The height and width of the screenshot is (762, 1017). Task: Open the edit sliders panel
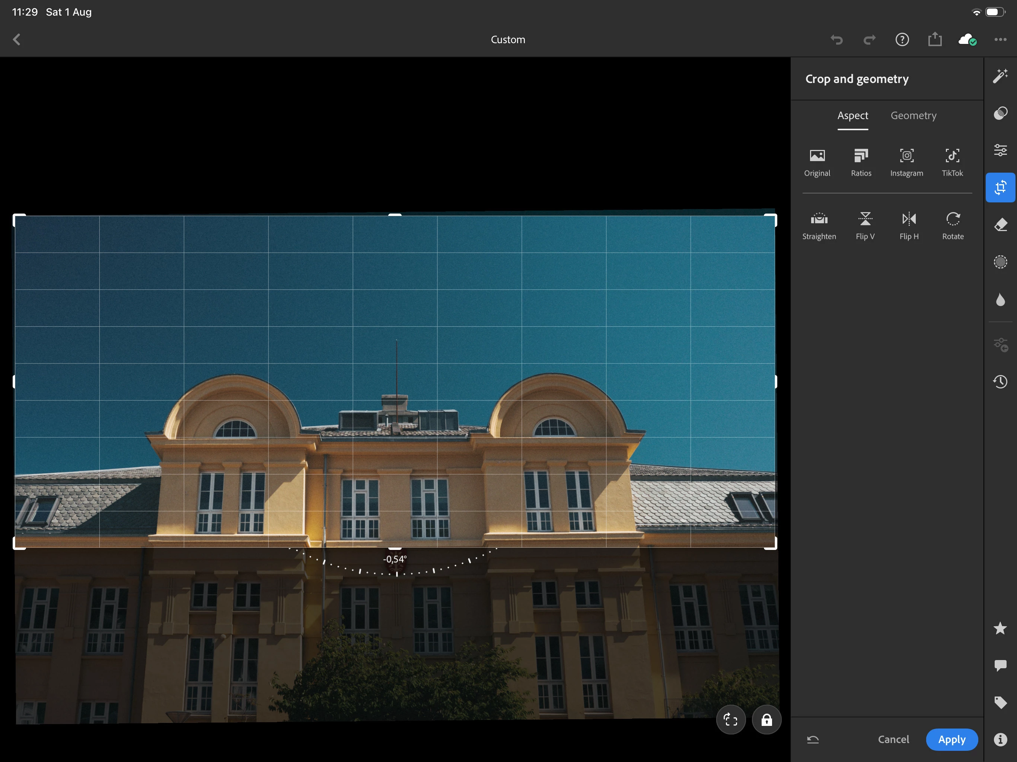pyautogui.click(x=1000, y=150)
